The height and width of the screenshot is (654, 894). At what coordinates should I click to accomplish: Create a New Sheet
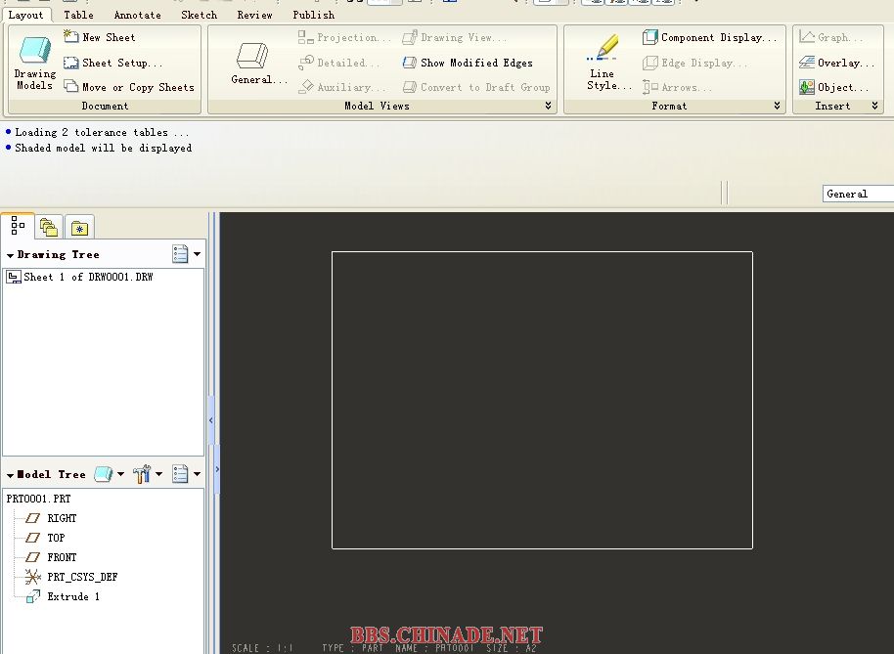[x=100, y=37]
